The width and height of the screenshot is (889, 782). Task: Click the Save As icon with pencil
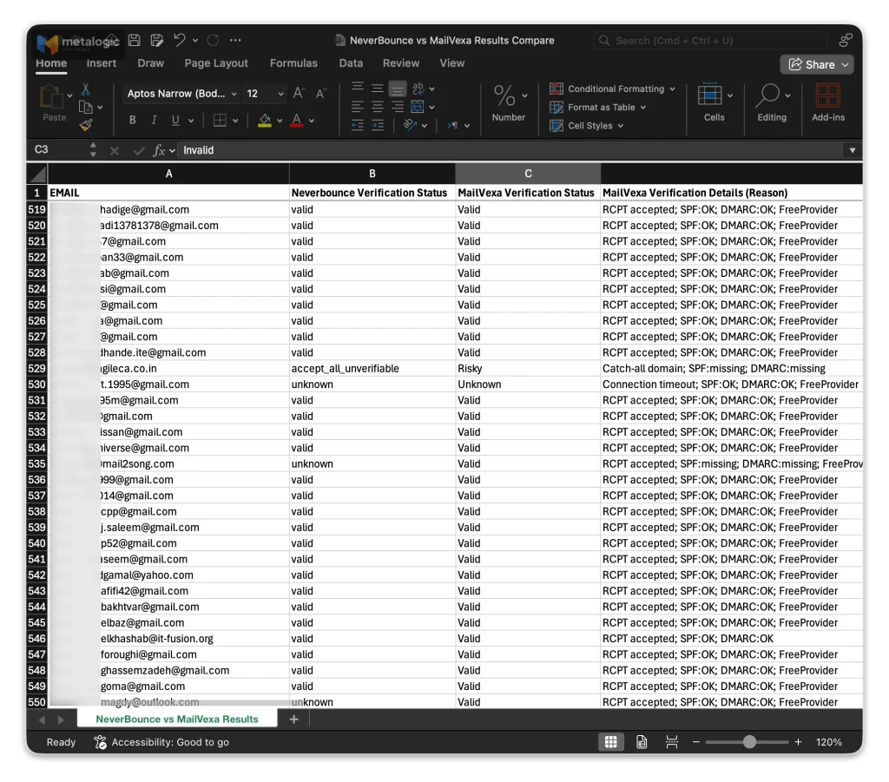[157, 40]
